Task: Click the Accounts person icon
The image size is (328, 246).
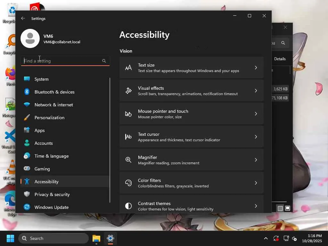Action: 27,143
